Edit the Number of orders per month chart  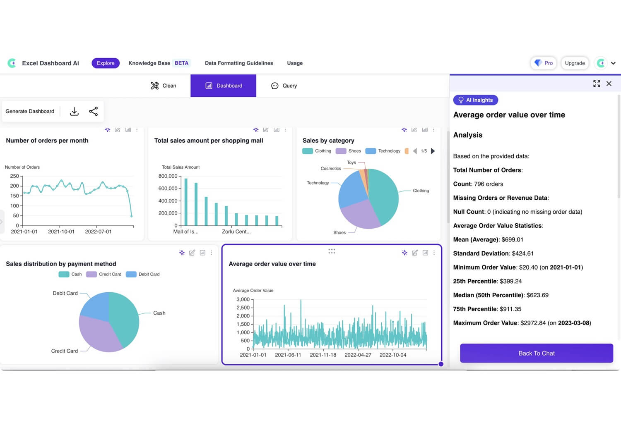pyautogui.click(x=118, y=130)
